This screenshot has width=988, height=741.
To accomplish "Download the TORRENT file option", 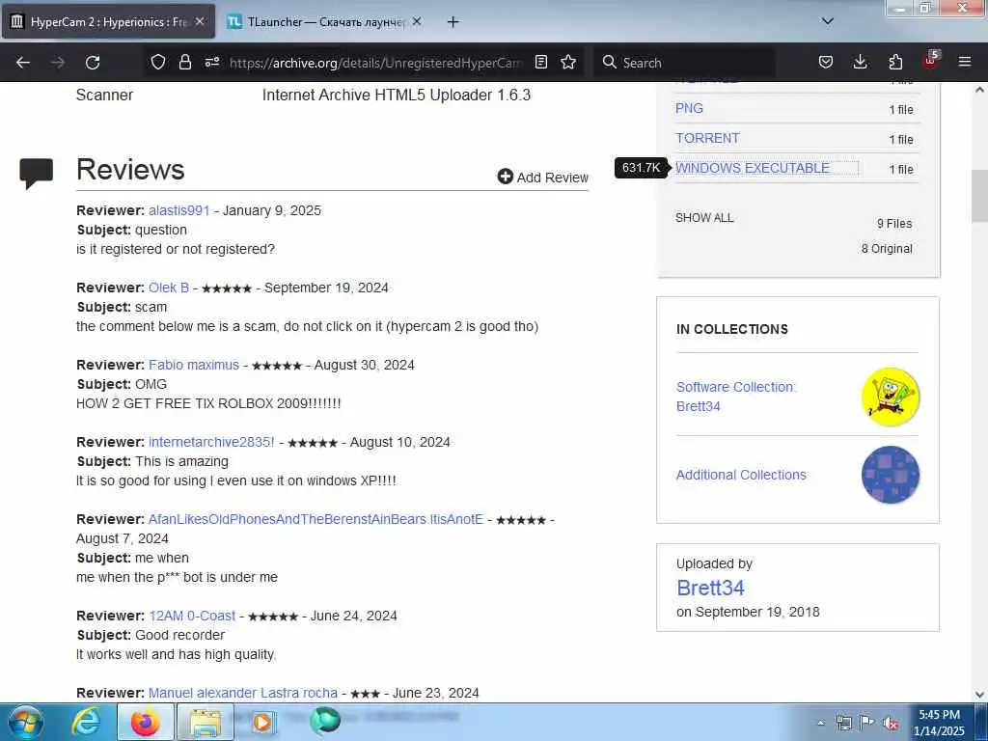I will click(707, 138).
